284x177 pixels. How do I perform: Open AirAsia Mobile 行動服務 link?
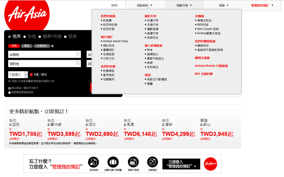pyautogui.click(x=211, y=66)
